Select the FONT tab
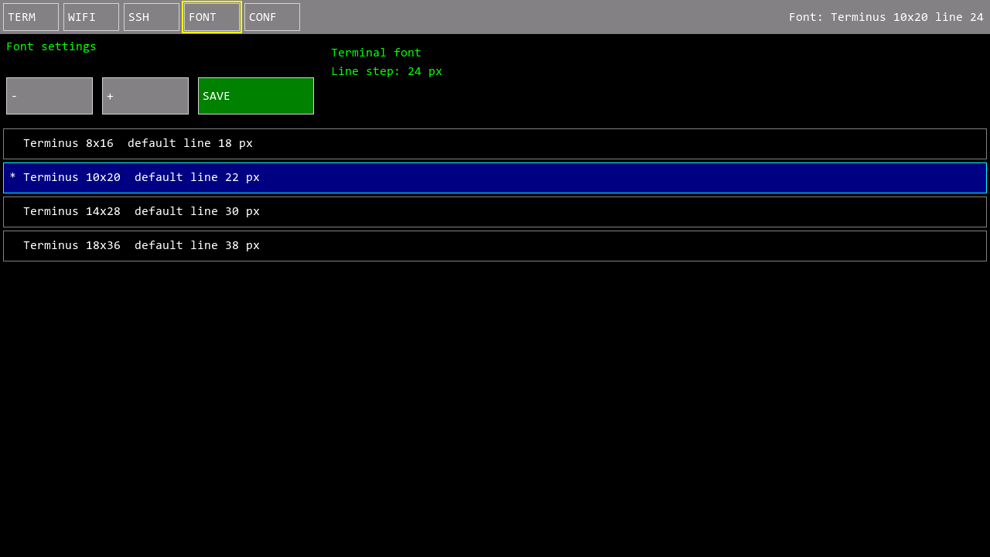Screen dimensions: 990x557 coord(212,17)
